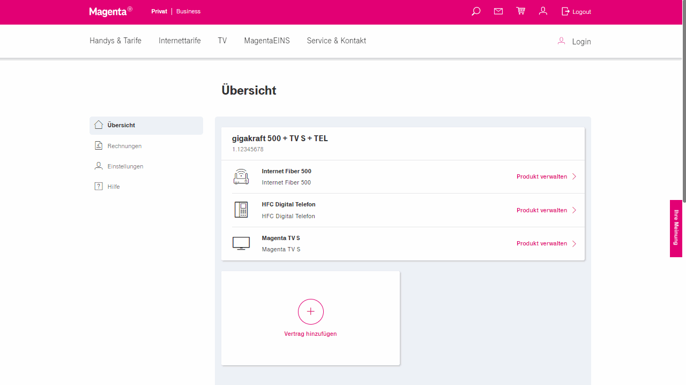Select the Rechnungen sidebar icon
The image size is (686, 385).
pos(99,145)
